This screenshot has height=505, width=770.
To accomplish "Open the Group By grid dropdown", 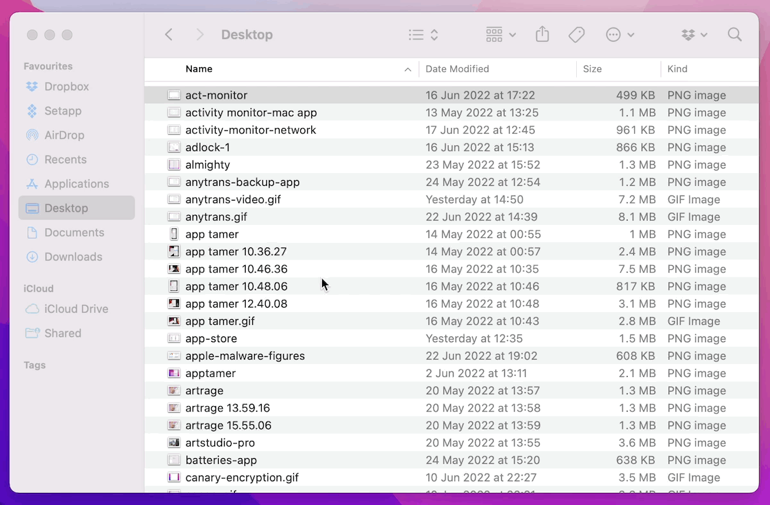I will (501, 35).
